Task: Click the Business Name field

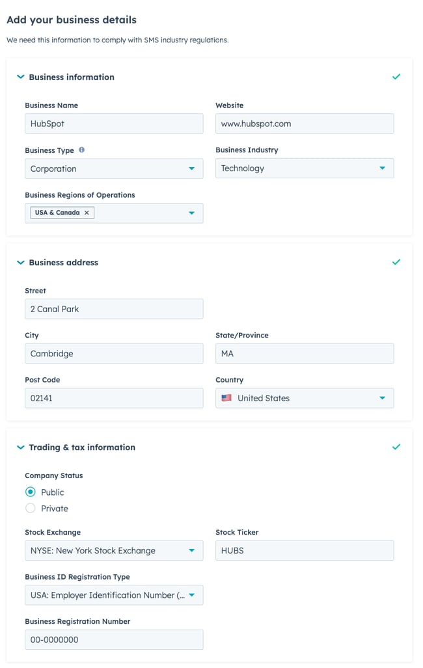Action: click(114, 124)
